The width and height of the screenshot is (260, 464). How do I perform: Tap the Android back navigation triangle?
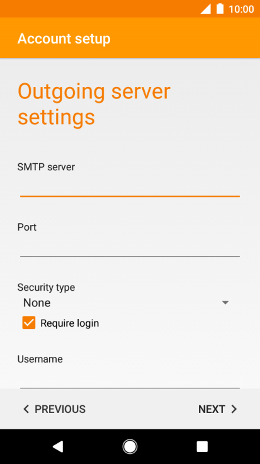[58, 446]
